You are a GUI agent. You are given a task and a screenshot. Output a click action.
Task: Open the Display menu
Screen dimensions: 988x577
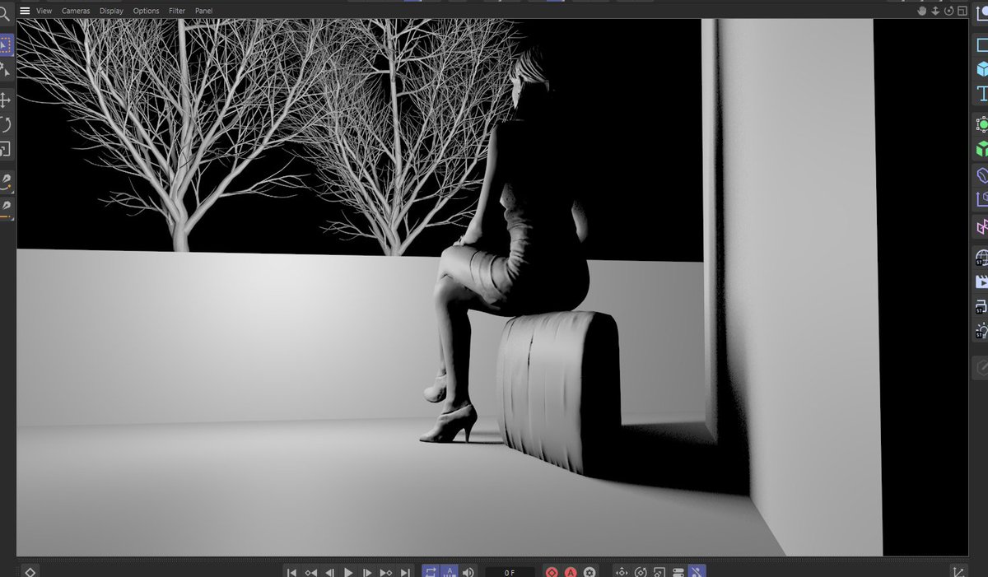coord(111,11)
